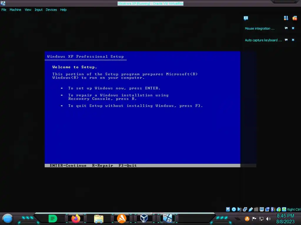Image resolution: width=301 pixels, height=225 pixels.
Task: Click the Windows XP Running title bar text
Action: coord(150,4)
